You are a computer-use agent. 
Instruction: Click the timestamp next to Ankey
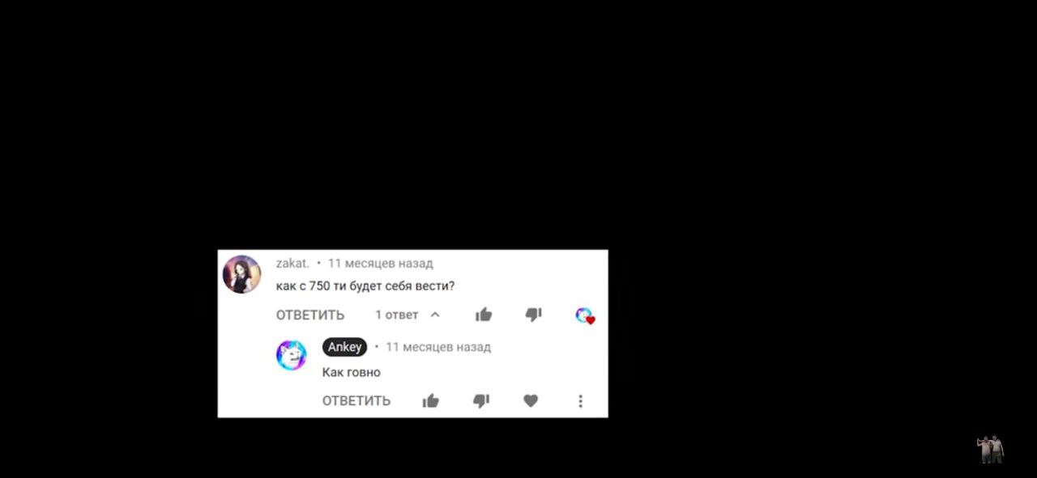pyautogui.click(x=438, y=347)
